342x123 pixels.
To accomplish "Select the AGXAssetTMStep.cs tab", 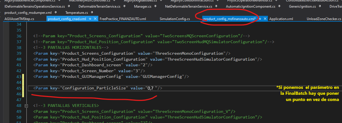I will [19, 19].
